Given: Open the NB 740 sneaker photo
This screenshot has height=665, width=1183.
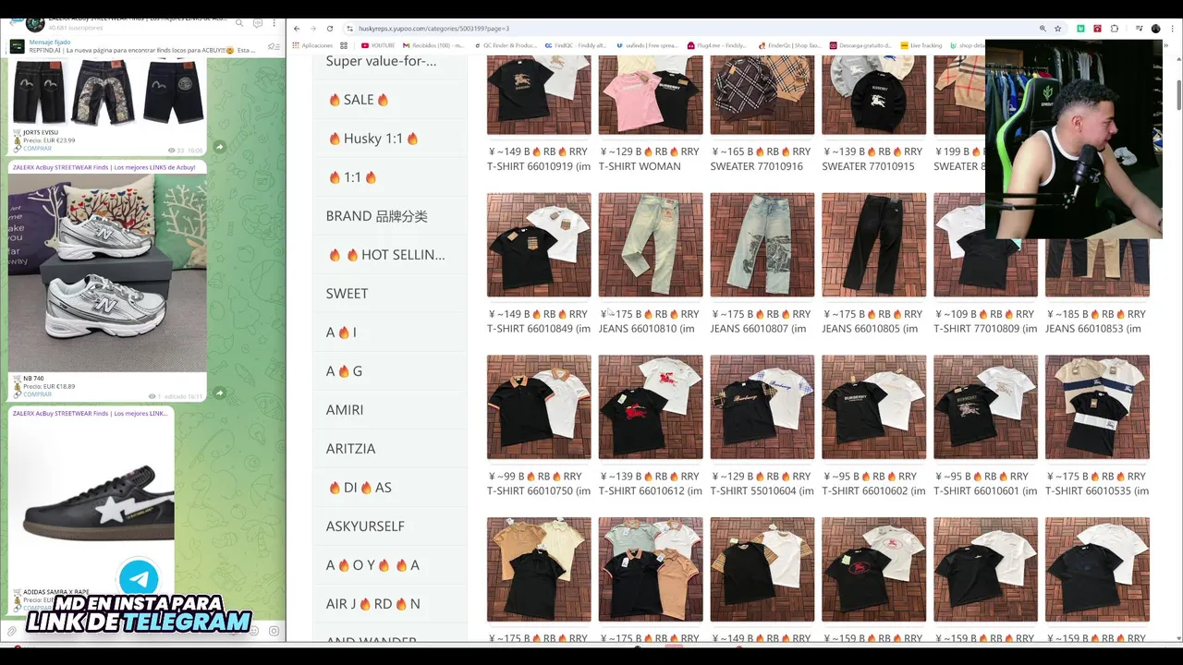Looking at the screenshot, I should point(107,272).
